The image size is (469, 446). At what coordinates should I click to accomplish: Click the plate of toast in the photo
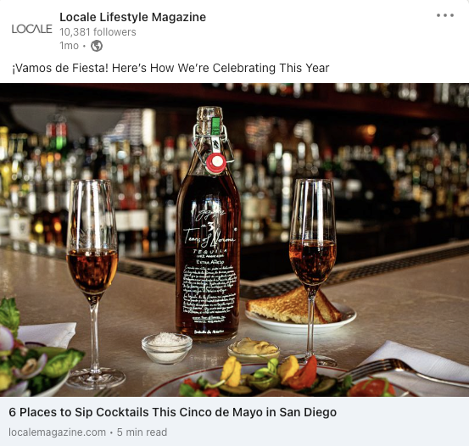coord(300,311)
